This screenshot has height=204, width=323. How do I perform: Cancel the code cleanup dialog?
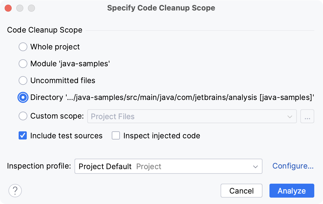point(241,191)
